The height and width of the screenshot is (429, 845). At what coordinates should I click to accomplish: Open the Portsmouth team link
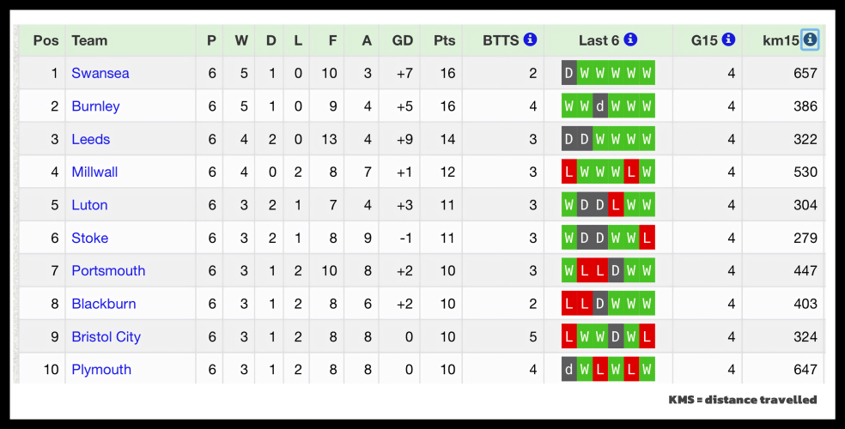(x=108, y=270)
